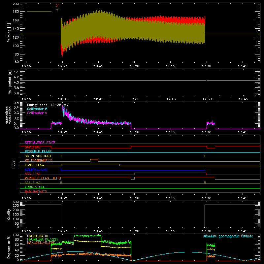Image resolution: width=264 pixels, height=264 pixels.
Task: Click the red X legend label
Action: tap(57, 6)
